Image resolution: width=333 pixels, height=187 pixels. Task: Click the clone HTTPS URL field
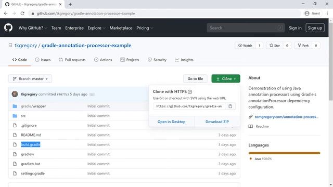point(189,106)
